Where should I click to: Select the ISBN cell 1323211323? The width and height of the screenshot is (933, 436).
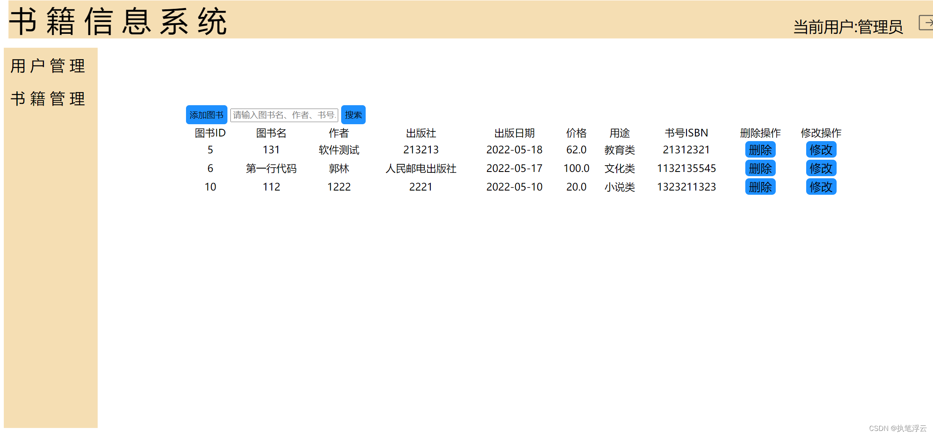pyautogui.click(x=687, y=187)
